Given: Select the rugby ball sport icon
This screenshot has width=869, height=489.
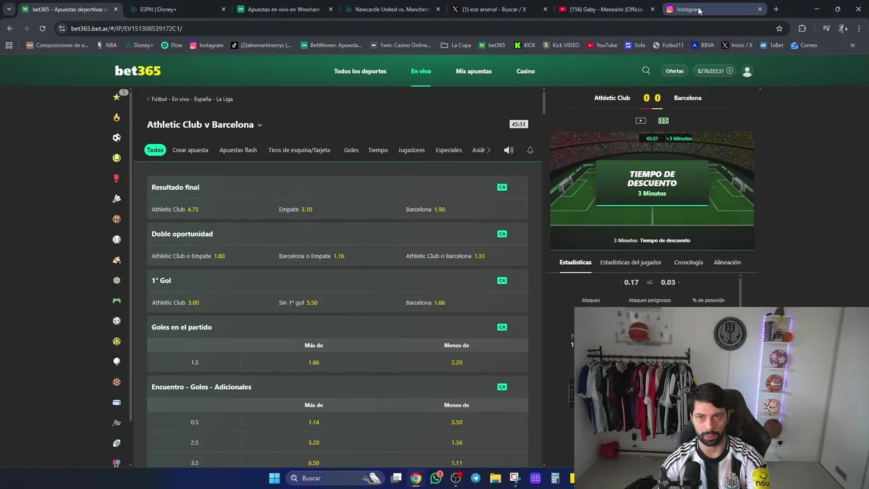Looking at the screenshot, I should [x=117, y=443].
